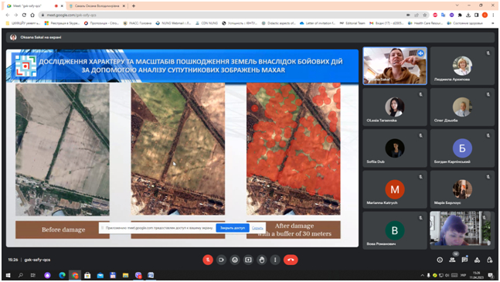This screenshot has height=282, width=500.
Task: Open Task View on the taskbar
Action: point(33,275)
